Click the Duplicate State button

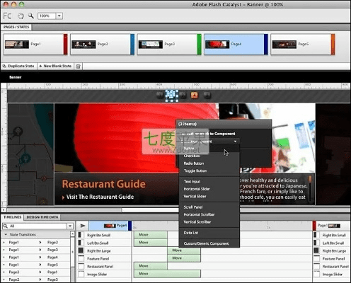18,67
